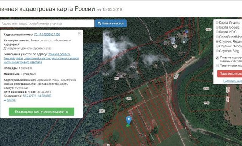This screenshot has height=146, width=242.
Task: Click parcel label 1960 on map
Action: (208, 29)
